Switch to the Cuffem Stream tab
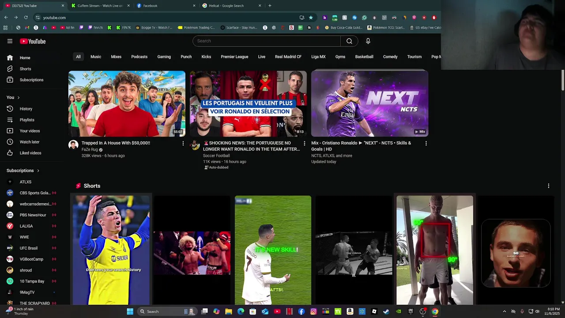 100,6
